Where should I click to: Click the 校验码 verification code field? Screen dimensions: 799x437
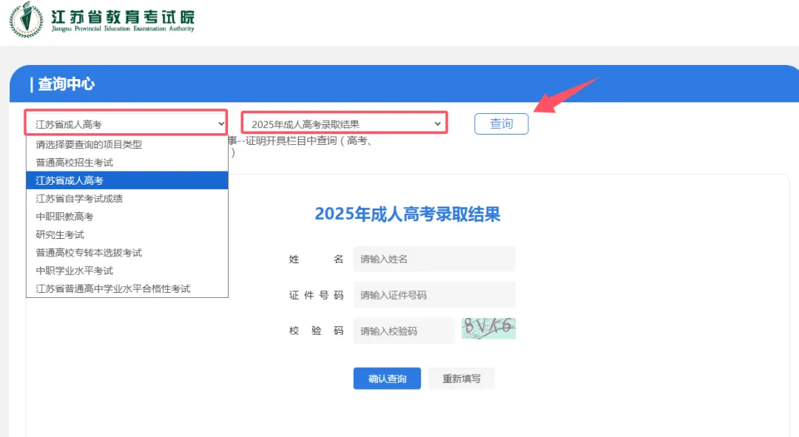coord(405,330)
